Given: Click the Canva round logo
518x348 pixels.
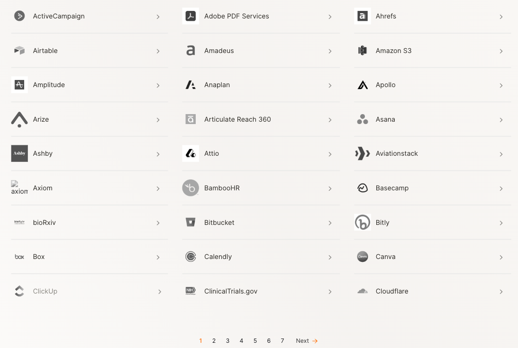Looking at the screenshot, I should click(x=363, y=257).
